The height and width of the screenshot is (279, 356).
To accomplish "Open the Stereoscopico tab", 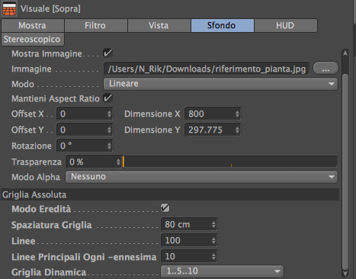I will [x=33, y=39].
